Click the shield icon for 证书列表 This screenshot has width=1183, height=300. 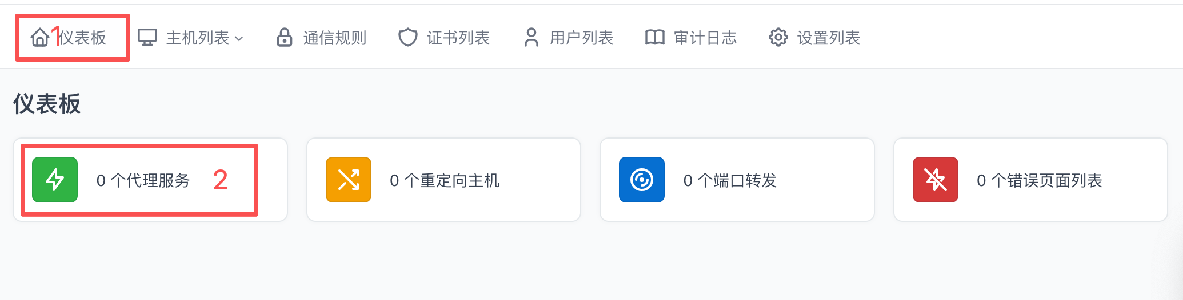407,38
